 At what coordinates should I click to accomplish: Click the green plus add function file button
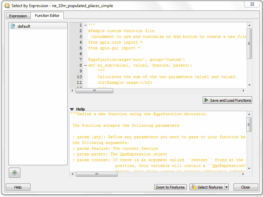click(15, 172)
